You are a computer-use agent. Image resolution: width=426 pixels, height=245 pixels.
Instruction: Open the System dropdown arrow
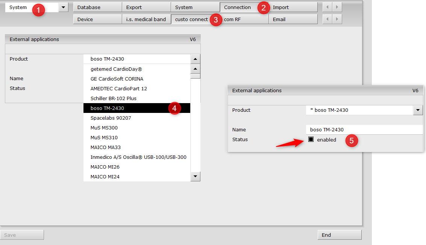[63, 8]
